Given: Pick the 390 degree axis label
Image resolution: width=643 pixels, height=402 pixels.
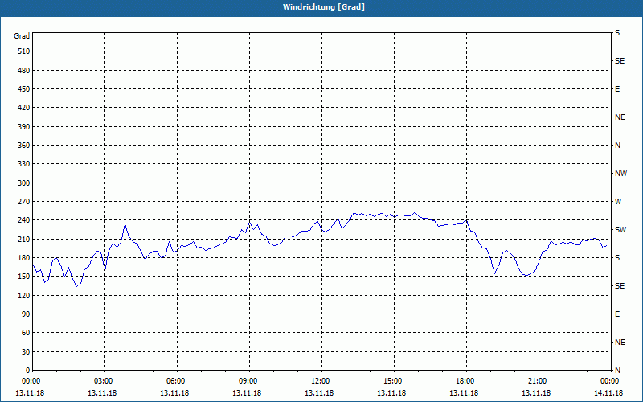Looking at the screenshot, I should tap(24, 126).
